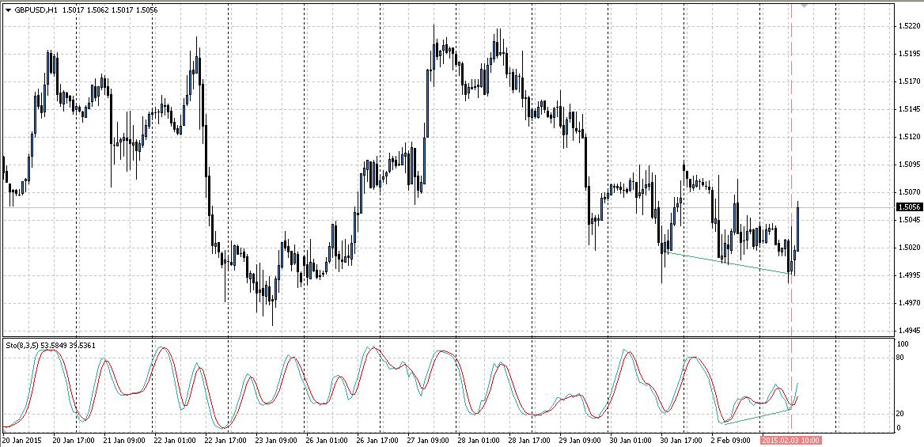The width and height of the screenshot is (924, 447).
Task: Click the time label 27 Jan 09:00
Action: pyautogui.click(x=428, y=441)
